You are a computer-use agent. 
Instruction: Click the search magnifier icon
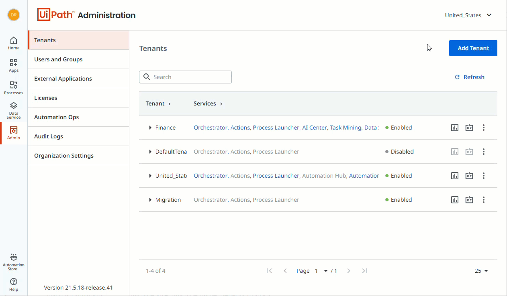click(x=147, y=77)
